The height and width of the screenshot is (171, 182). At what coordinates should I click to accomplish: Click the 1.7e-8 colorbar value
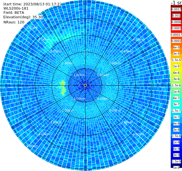point(176,136)
